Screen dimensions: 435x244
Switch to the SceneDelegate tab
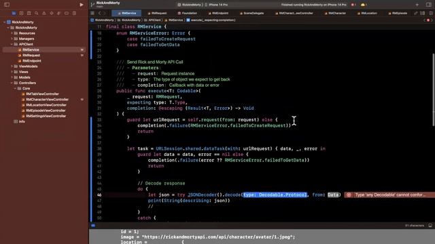[251, 13]
